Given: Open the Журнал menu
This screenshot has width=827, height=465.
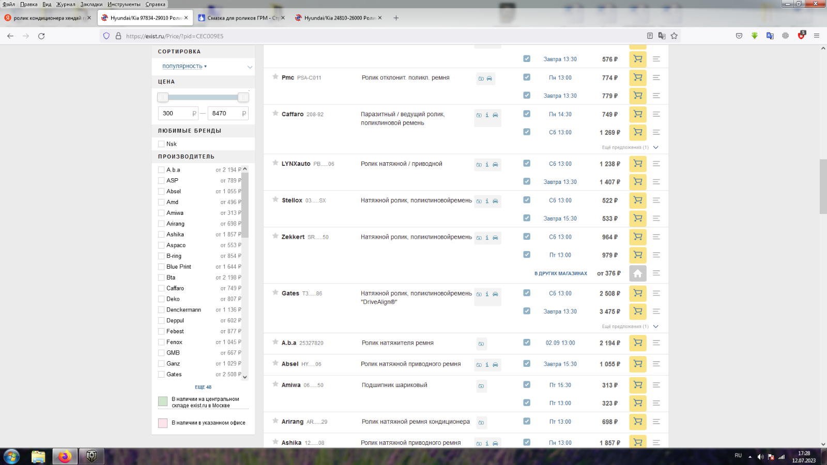Looking at the screenshot, I should [66, 4].
